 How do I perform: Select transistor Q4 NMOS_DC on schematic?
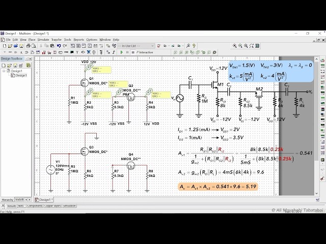(131, 166)
